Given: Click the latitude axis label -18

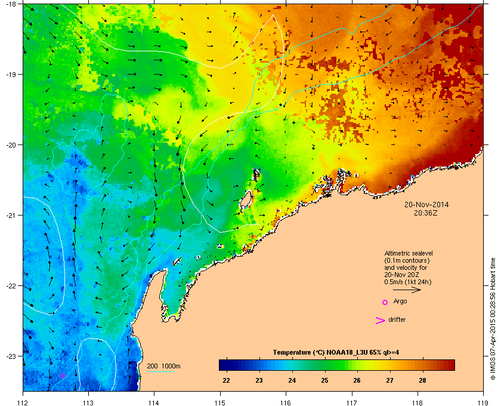Looking at the screenshot, I should 11,4.
